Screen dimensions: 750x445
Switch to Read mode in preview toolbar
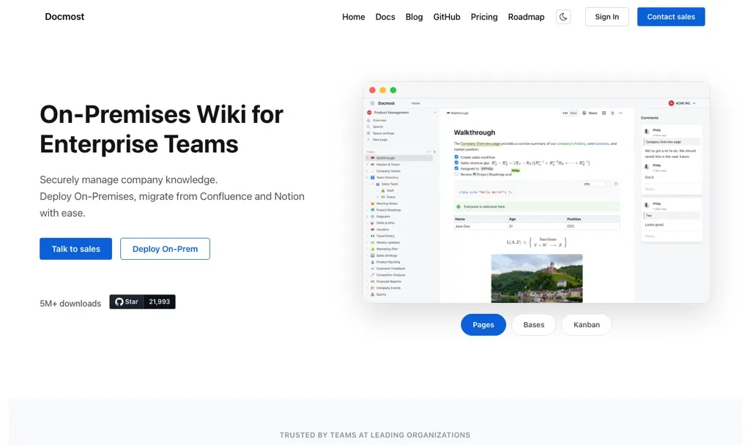tap(573, 113)
